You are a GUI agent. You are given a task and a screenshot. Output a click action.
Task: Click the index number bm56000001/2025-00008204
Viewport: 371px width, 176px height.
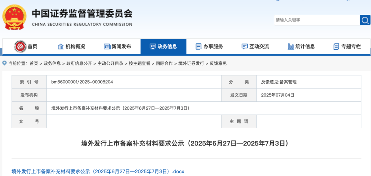(82, 82)
